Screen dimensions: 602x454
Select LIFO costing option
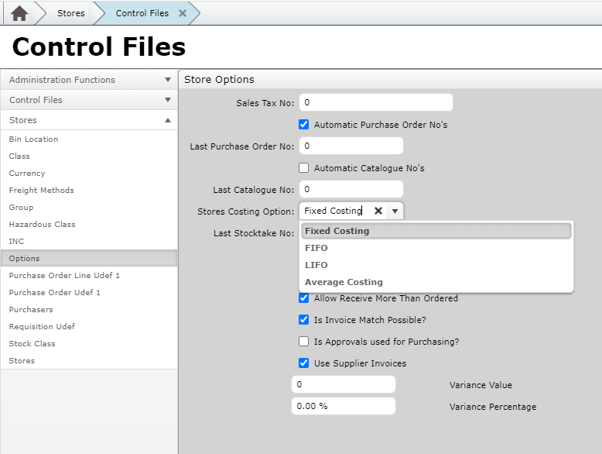tap(316, 265)
